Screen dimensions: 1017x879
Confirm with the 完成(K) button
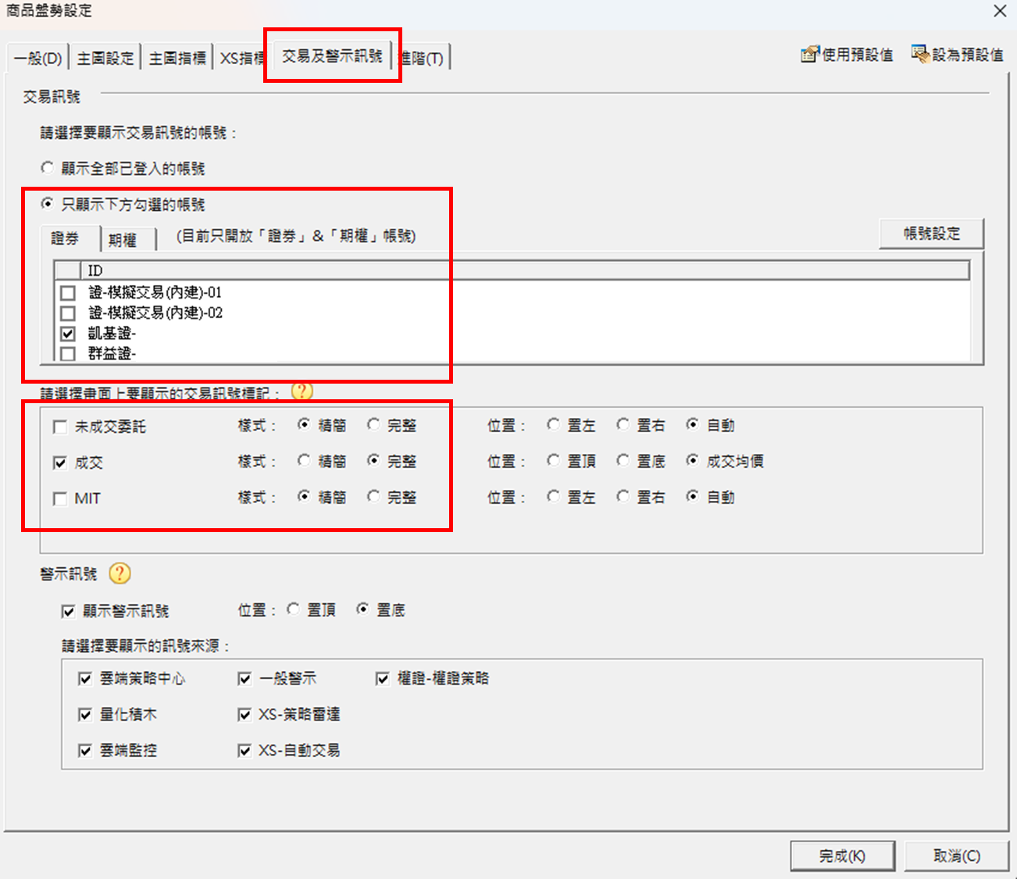click(x=842, y=856)
